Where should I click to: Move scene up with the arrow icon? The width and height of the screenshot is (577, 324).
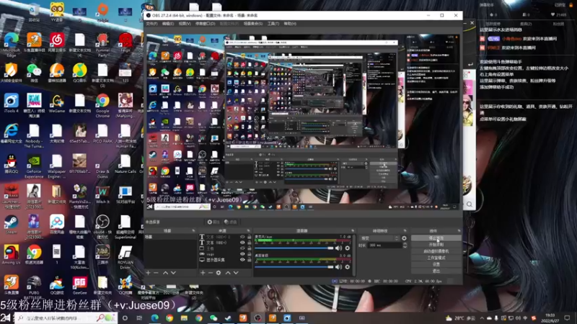click(166, 273)
